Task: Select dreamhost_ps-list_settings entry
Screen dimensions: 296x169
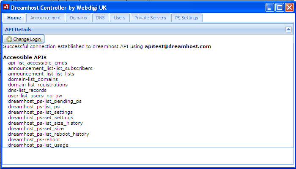Action: click(x=41, y=112)
